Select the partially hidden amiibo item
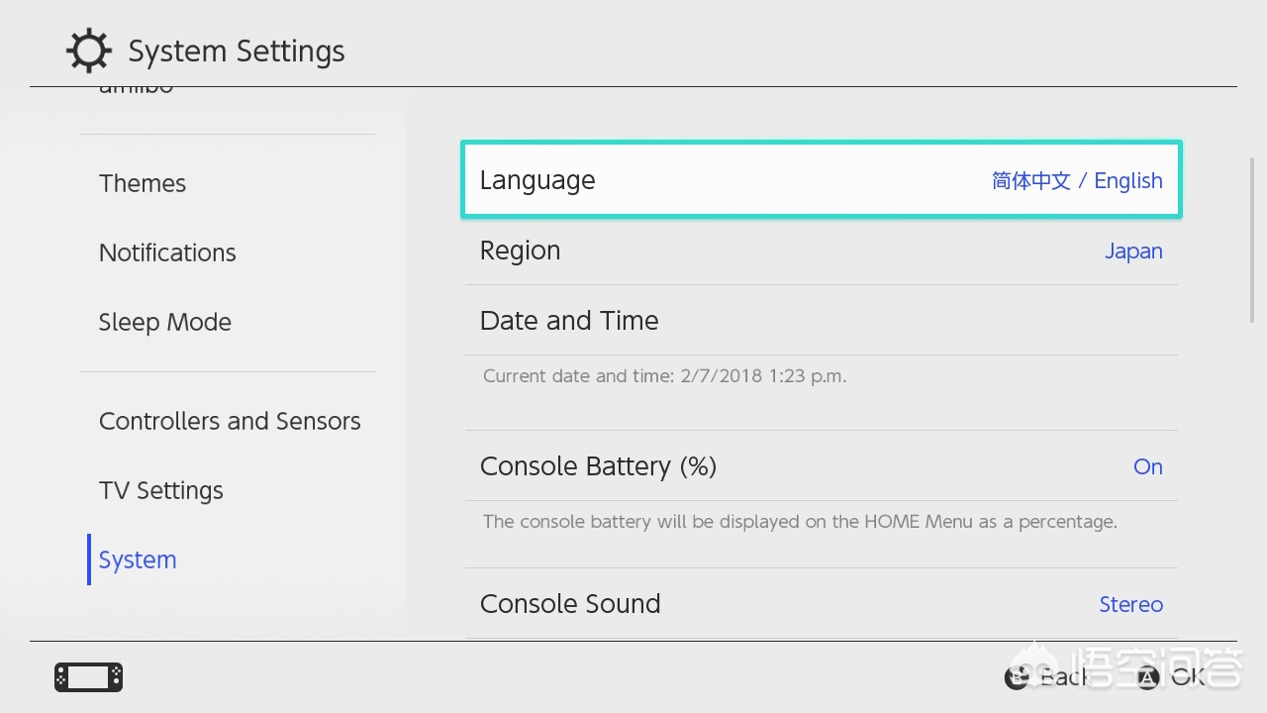The height and width of the screenshot is (713, 1267). pos(137,91)
